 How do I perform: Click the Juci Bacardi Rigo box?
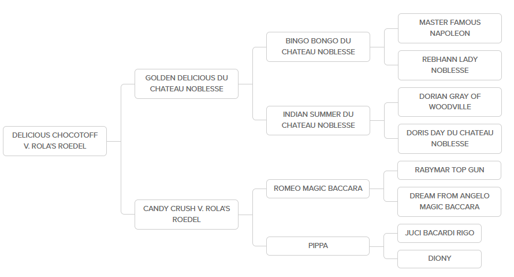coord(439,233)
